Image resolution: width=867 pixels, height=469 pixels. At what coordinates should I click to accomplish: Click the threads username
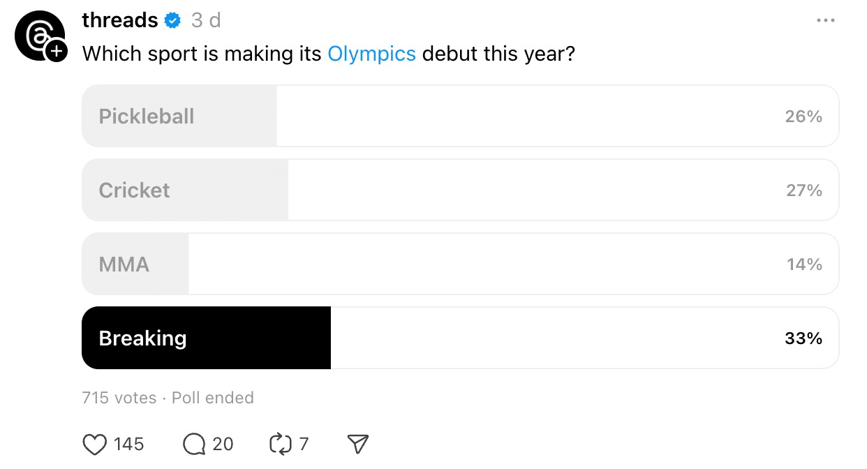pyautogui.click(x=120, y=21)
